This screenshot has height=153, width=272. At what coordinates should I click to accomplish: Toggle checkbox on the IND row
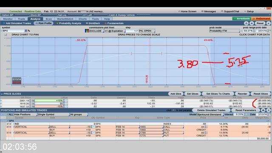[x=8, y=124]
